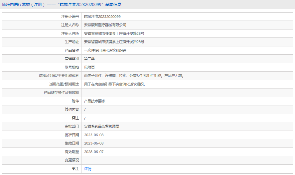Click the 审批部门 label

[x=72, y=126]
